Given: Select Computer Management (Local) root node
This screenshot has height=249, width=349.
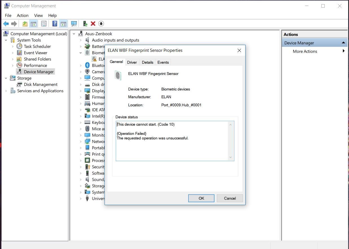Looking at the screenshot, I should click(x=39, y=34).
